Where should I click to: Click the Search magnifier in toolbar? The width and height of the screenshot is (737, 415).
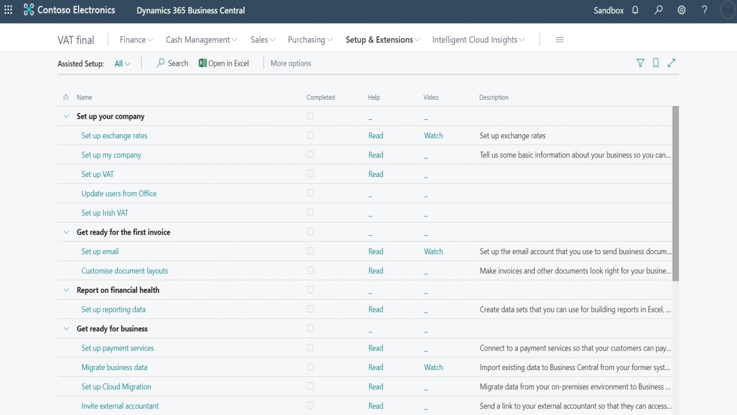(x=161, y=63)
